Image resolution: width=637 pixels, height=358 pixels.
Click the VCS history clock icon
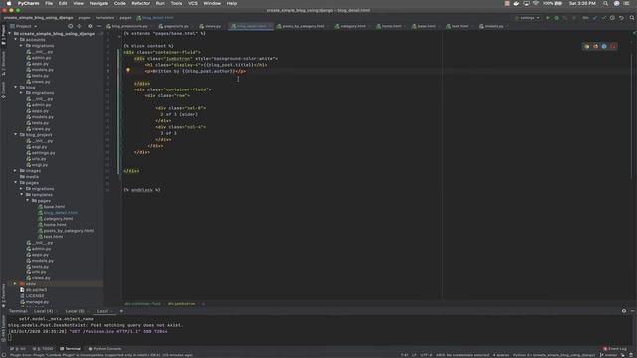612,18
